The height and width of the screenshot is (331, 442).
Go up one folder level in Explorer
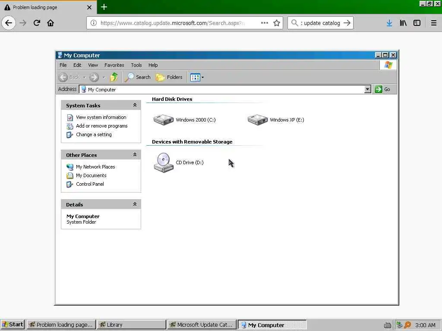[x=114, y=77]
